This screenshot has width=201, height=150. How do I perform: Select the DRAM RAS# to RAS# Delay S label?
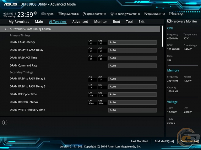tap(28, 86)
